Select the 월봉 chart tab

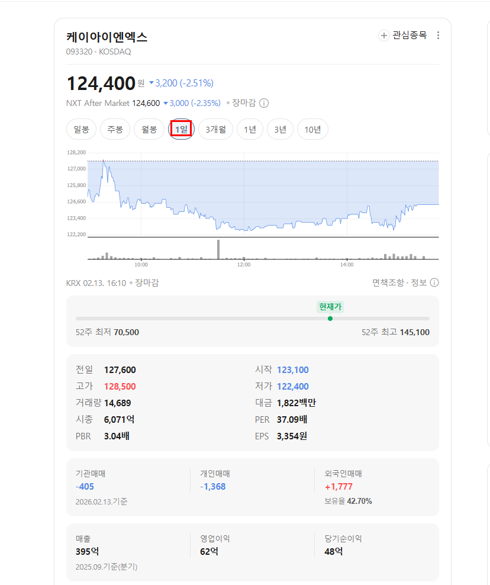tap(149, 130)
